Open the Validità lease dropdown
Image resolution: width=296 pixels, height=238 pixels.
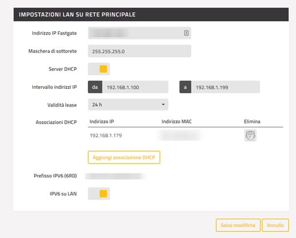(x=128, y=104)
